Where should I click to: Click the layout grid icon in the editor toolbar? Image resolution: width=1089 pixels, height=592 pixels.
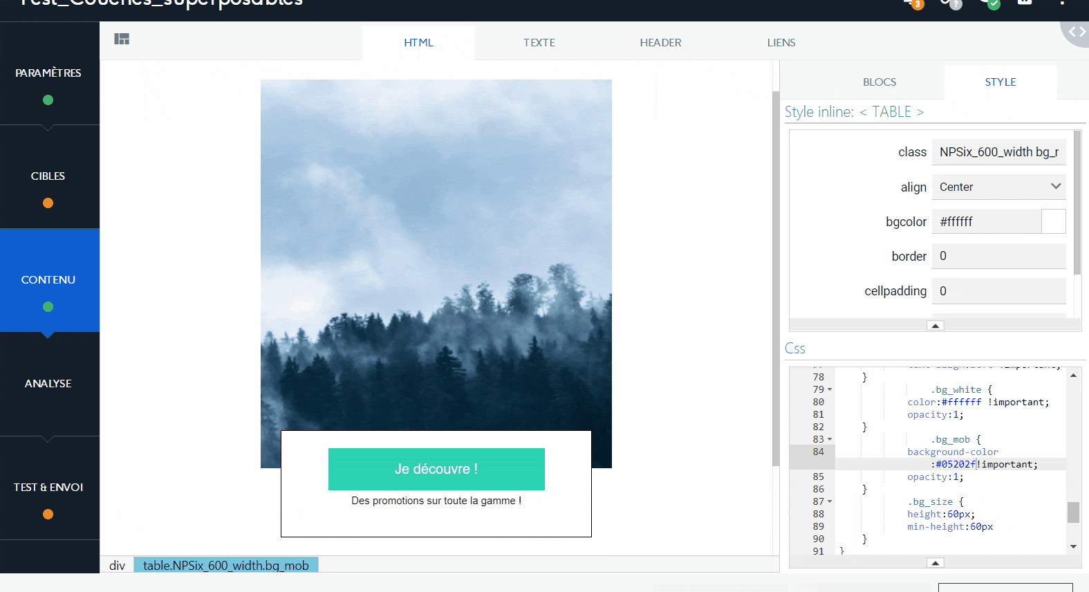(122, 39)
